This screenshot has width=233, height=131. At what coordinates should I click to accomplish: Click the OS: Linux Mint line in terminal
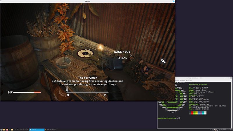(x=198, y=87)
